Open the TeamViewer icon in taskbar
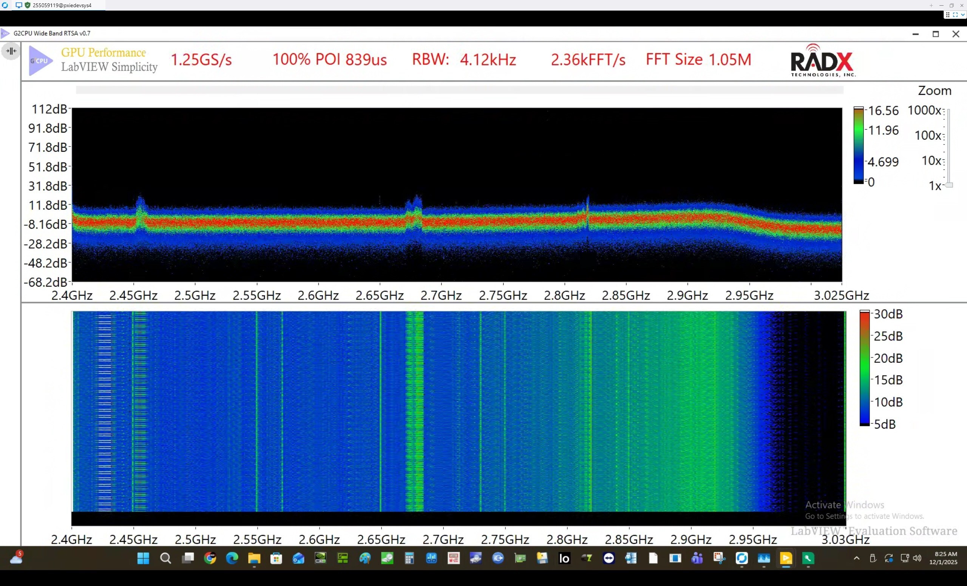Screen dimensions: 967x586 pyautogui.click(x=609, y=558)
